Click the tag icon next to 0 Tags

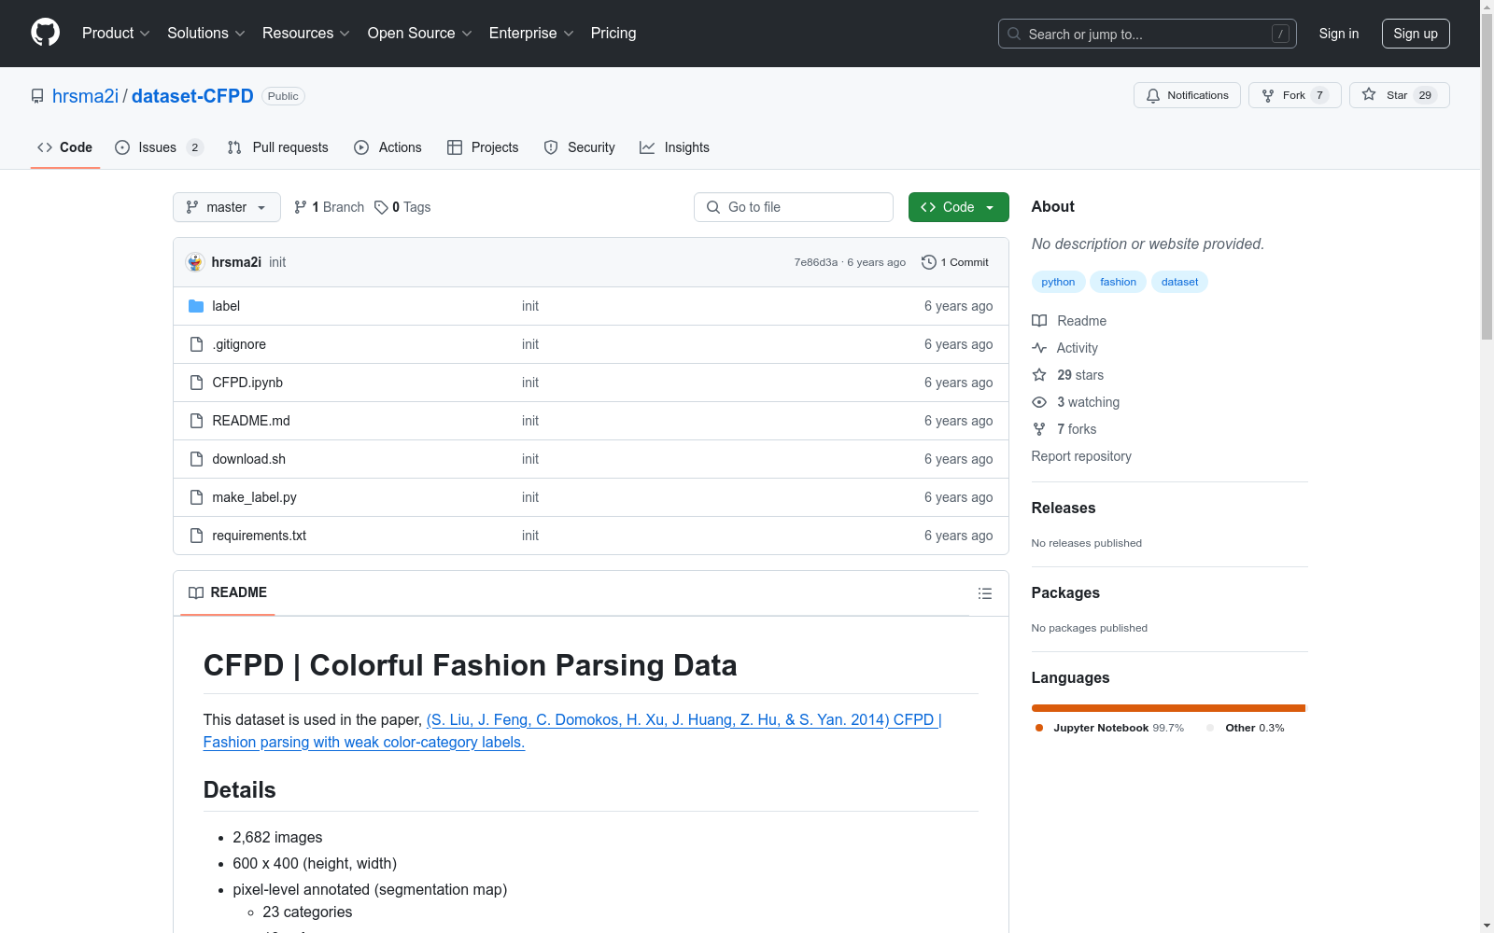(x=381, y=207)
